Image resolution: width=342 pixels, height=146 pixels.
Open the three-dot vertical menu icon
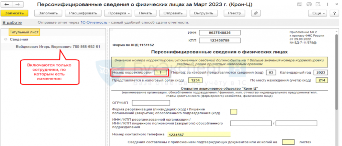pyautogui.click(x=327, y=4)
